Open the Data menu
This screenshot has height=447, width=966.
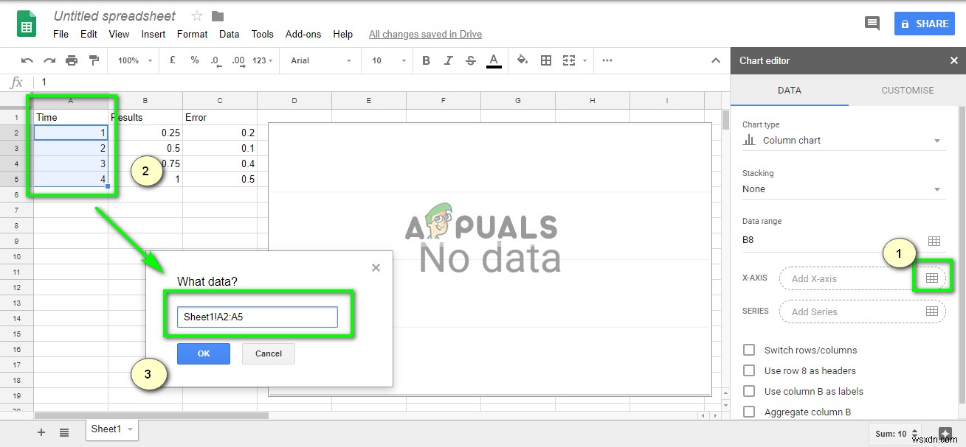pyautogui.click(x=230, y=34)
